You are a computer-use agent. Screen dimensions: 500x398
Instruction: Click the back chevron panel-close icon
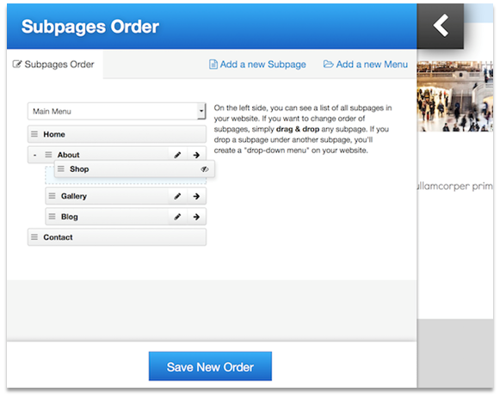(x=441, y=26)
